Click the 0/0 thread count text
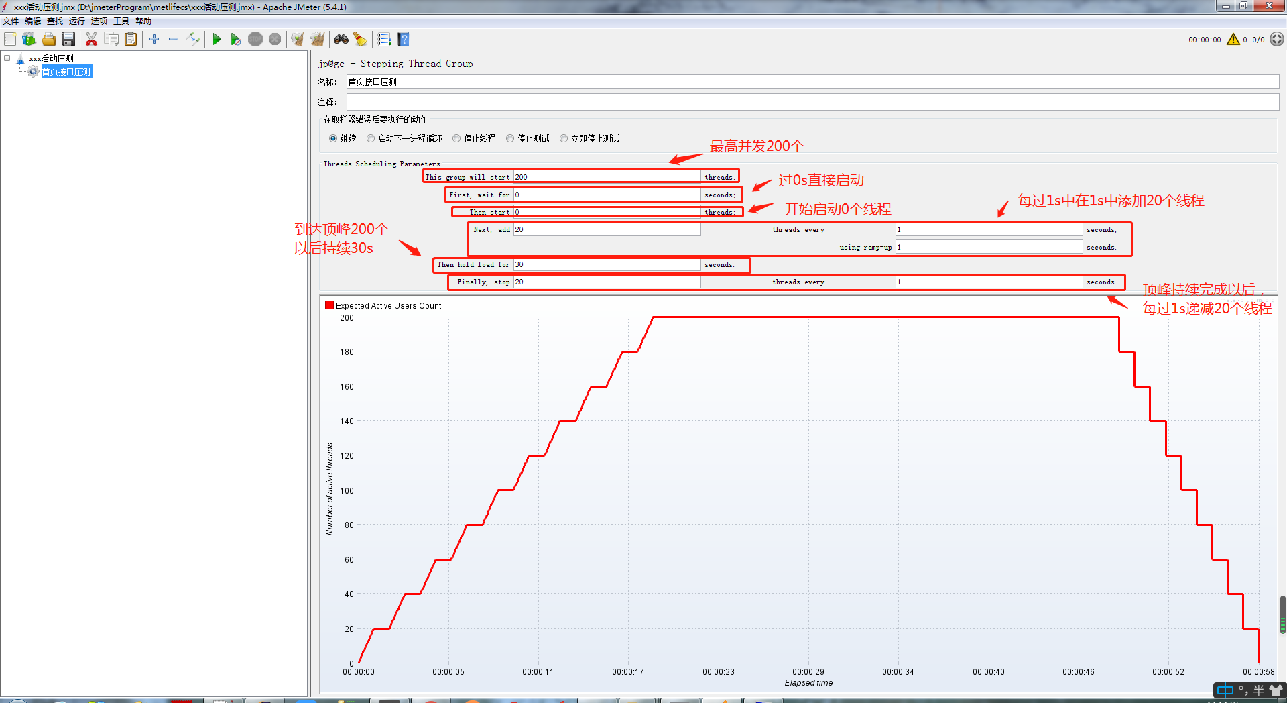 click(1258, 40)
